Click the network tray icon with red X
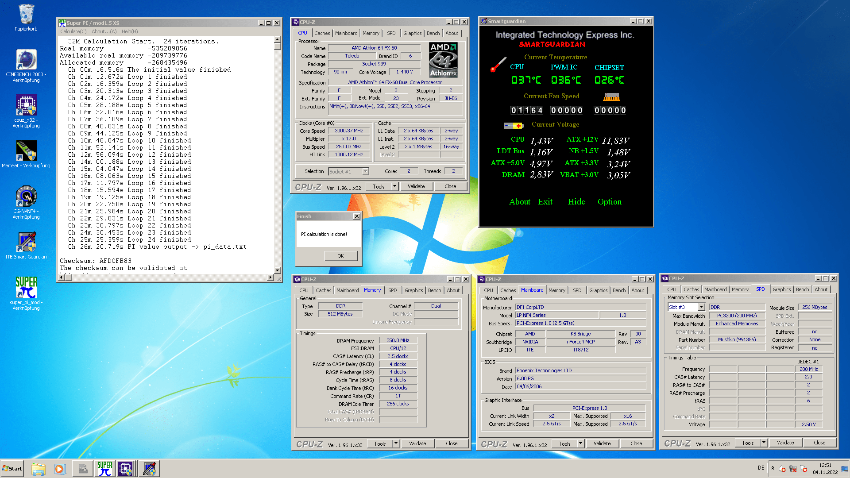850x478 pixels. [793, 469]
